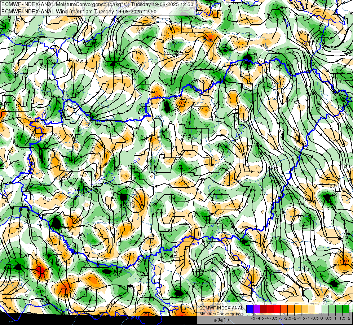Select the maroon swatch between -4.5 and -4
The height and width of the screenshot is (325, 353).
[x=264, y=309]
